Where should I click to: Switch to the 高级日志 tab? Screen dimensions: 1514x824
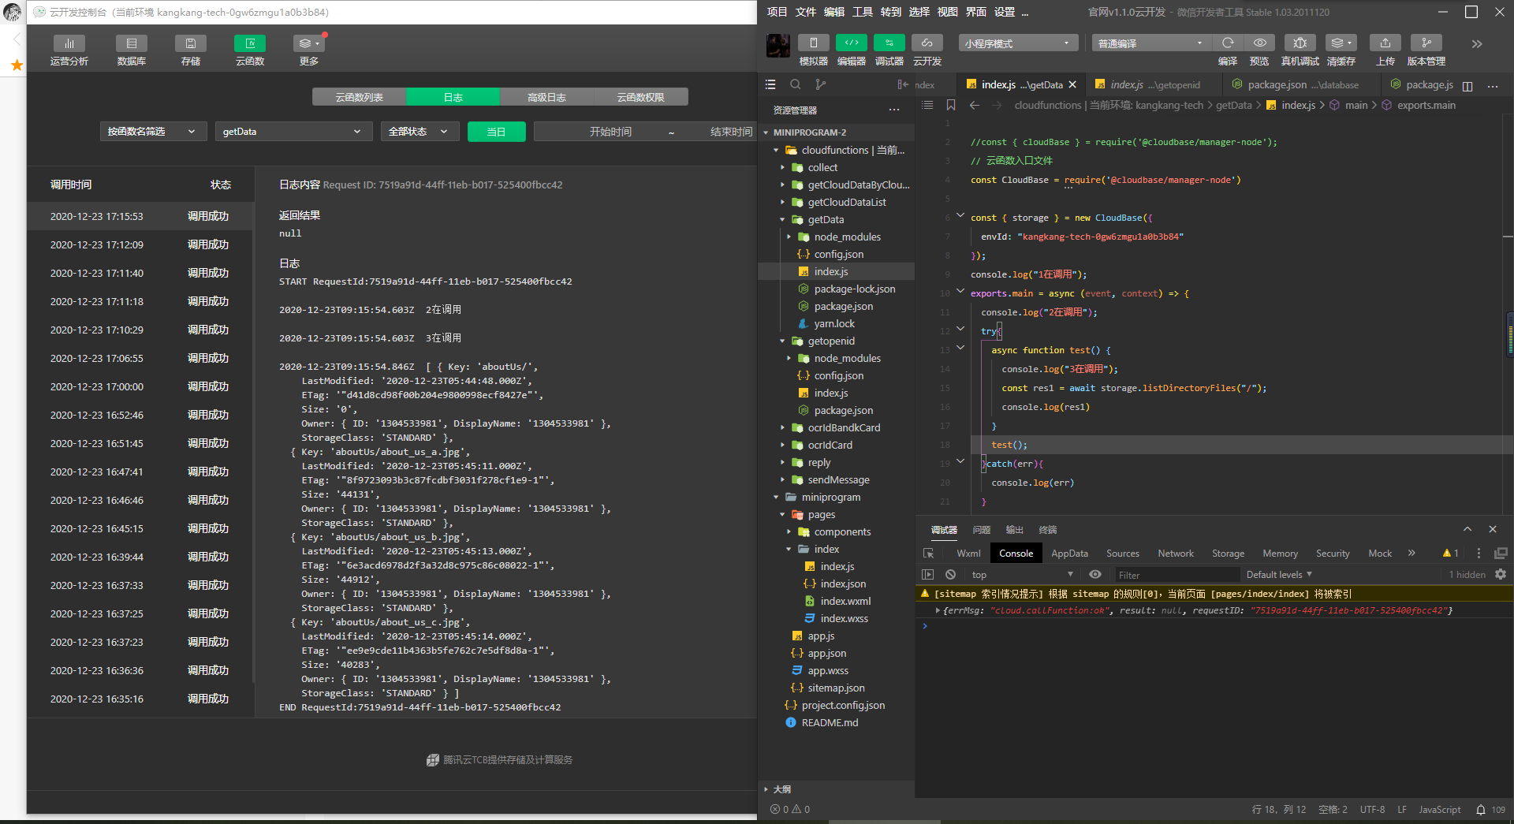click(x=546, y=97)
